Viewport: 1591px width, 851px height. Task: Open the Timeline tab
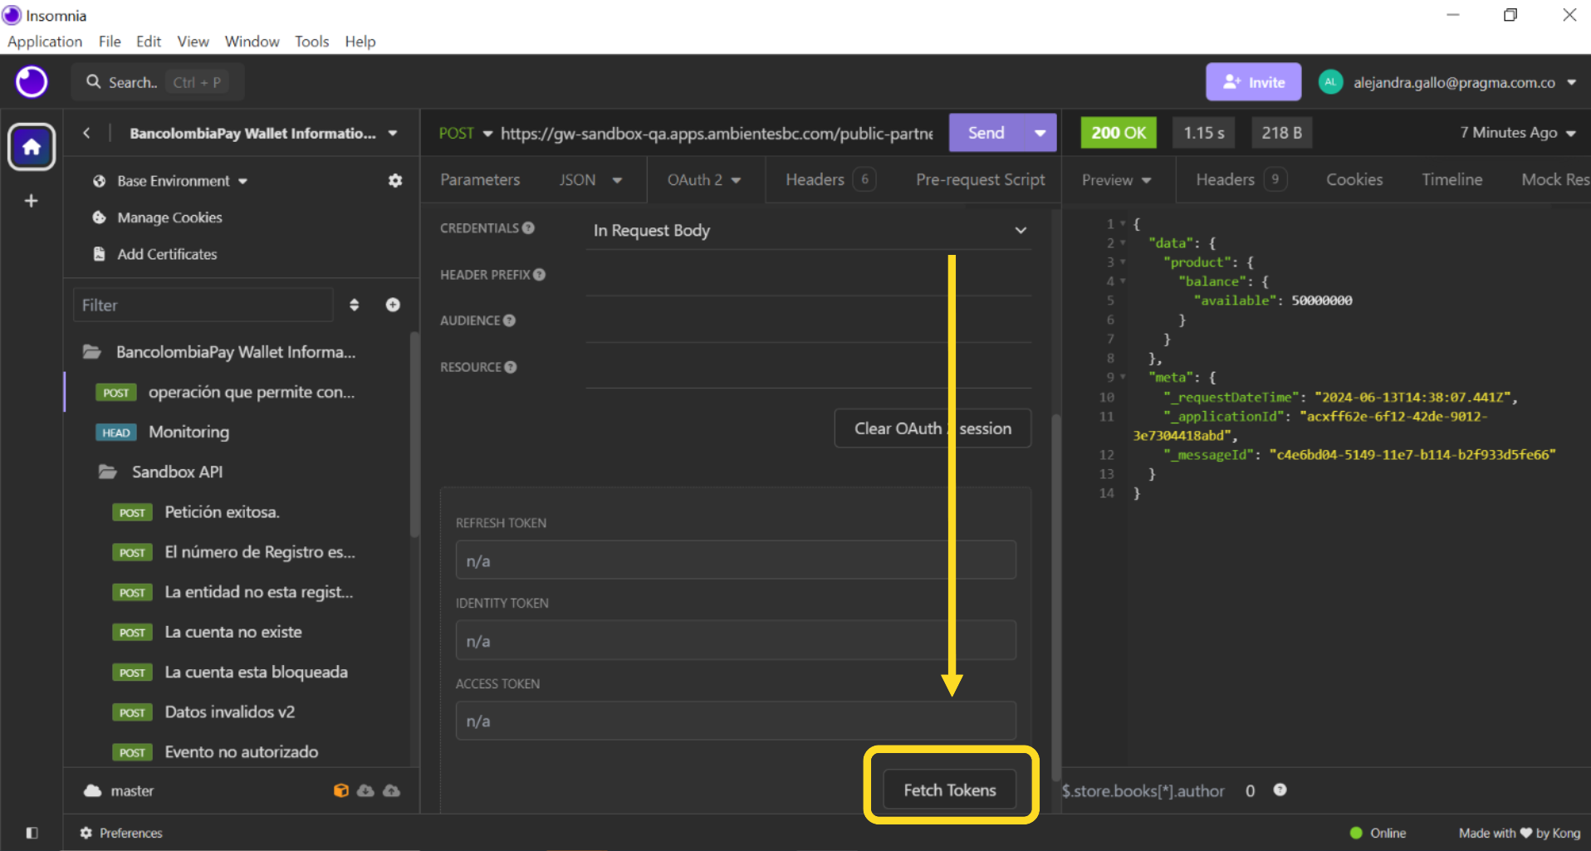point(1451,179)
